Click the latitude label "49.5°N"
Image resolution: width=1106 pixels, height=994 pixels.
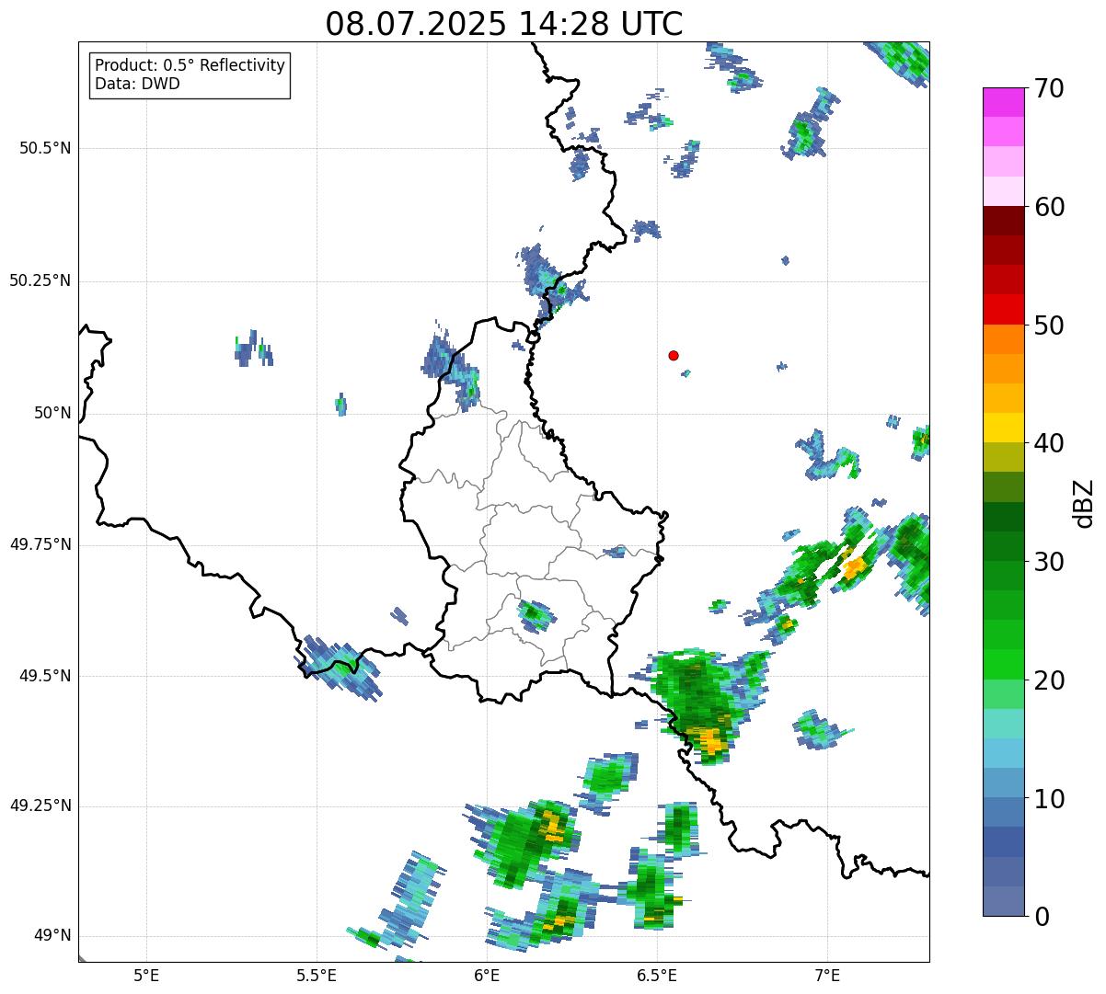[x=45, y=677]
